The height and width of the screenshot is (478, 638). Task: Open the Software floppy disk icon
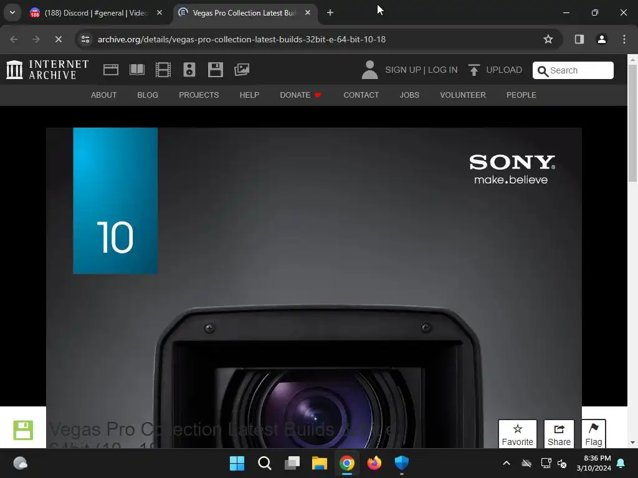(x=215, y=70)
